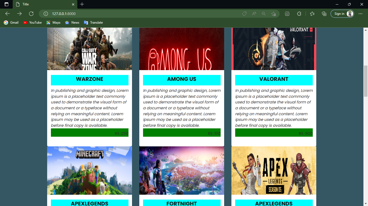The image size is (368, 206).
Task: Open screenshot capture tool icon
Action: (287, 14)
